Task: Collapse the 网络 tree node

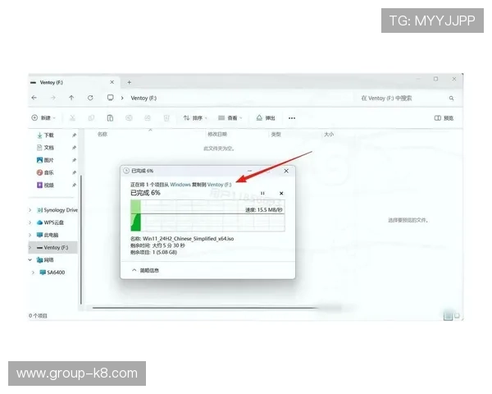Action: coord(30,260)
